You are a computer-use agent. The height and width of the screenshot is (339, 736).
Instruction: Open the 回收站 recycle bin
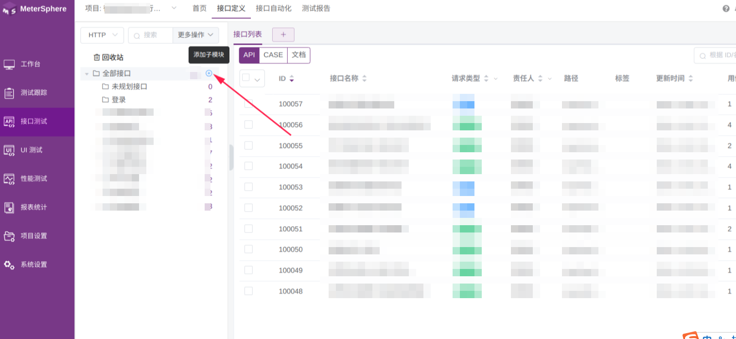pos(108,57)
